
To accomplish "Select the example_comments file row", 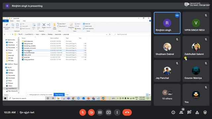I will click(54, 48).
